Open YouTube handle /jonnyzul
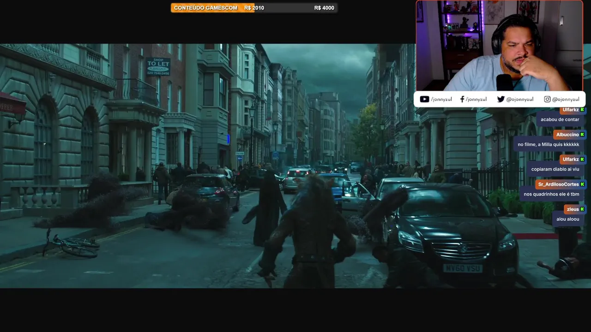The image size is (591, 332). (x=442, y=99)
